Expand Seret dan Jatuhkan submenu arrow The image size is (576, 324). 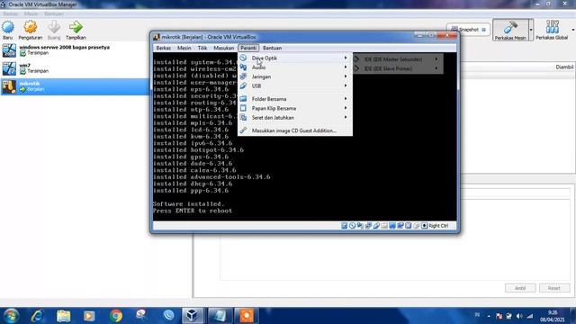coord(346,117)
